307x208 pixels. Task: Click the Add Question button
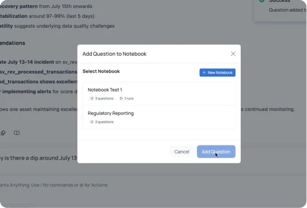coord(216,152)
